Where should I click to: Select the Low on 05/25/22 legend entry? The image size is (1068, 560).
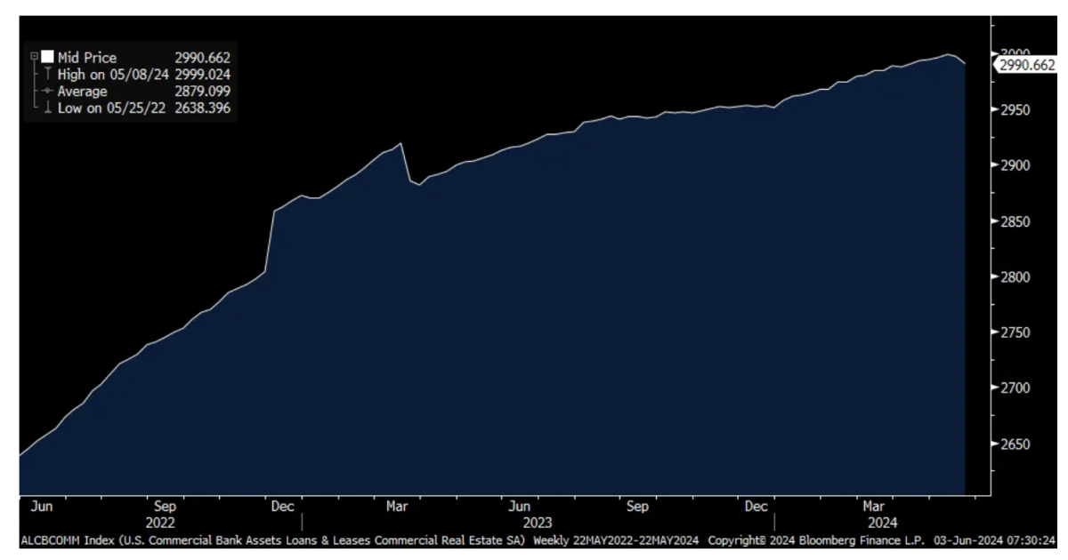tap(111, 108)
